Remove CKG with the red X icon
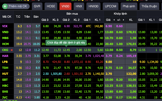The height and width of the screenshot is (101, 162). (12, 50)
